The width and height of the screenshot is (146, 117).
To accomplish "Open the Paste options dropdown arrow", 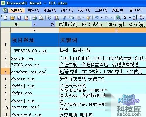I will tap(83, 18).
